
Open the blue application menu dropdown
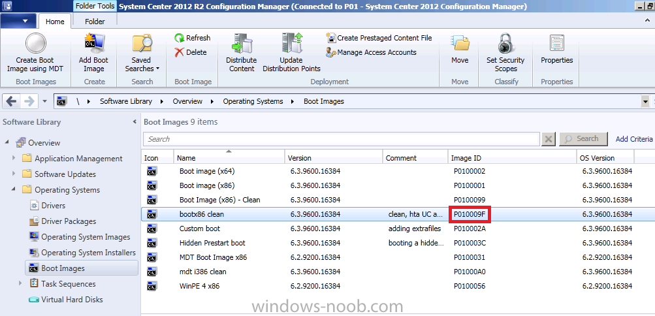pyautogui.click(x=19, y=20)
